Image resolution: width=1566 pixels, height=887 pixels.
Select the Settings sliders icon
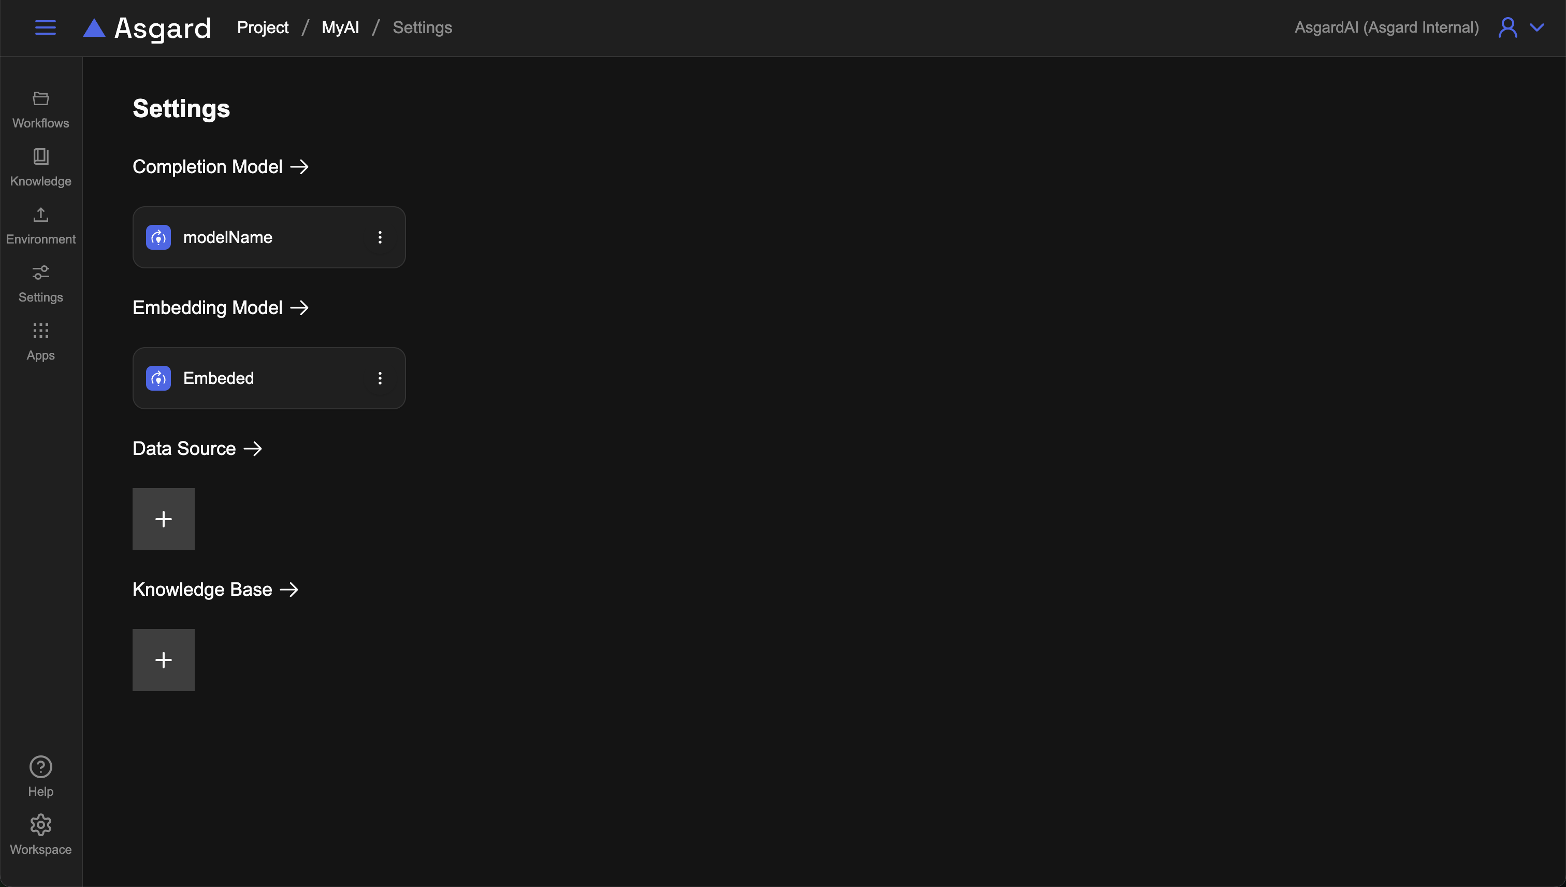(x=41, y=273)
